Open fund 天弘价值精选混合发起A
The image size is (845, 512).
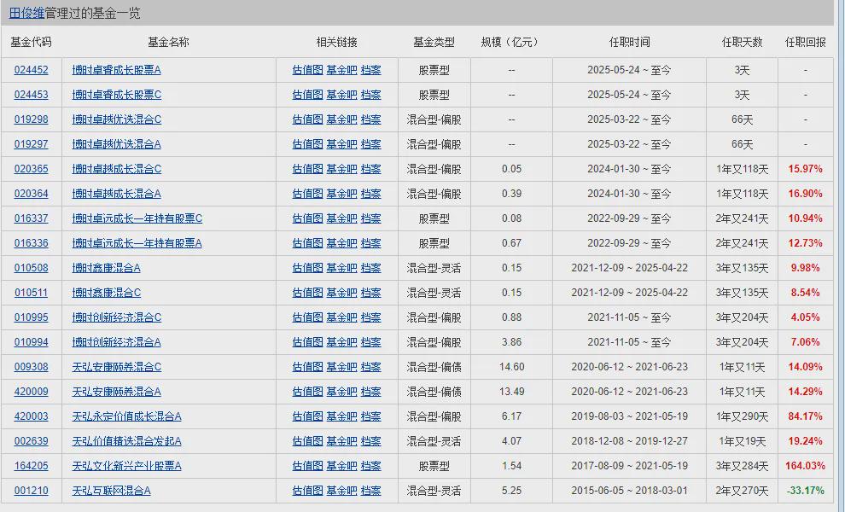point(126,441)
